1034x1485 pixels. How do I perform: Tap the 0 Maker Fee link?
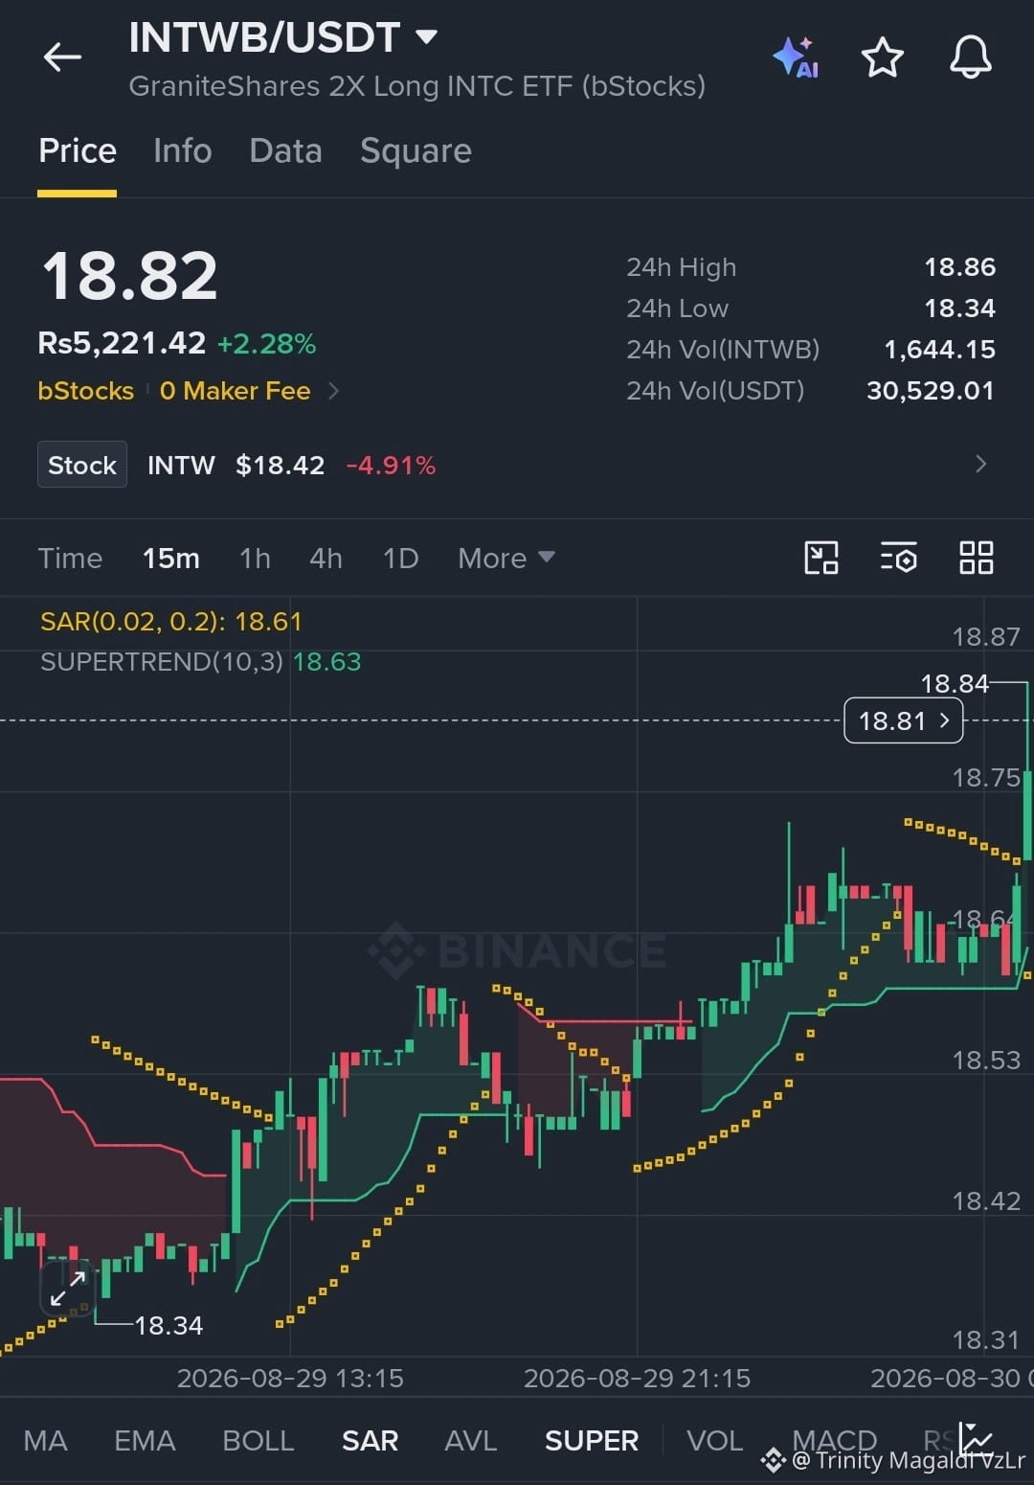coord(236,391)
